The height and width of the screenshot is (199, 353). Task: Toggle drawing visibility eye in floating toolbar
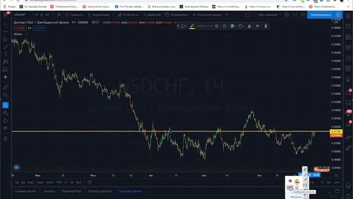click(x=258, y=26)
